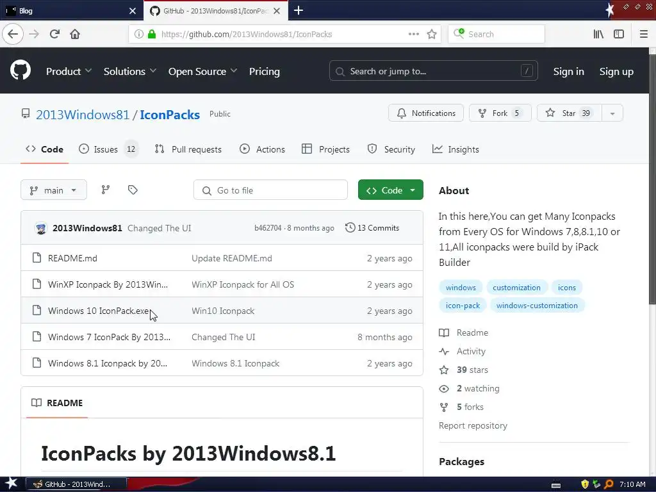Click the network tray icon
Viewport: 656px width, 492px height.
tap(596, 484)
